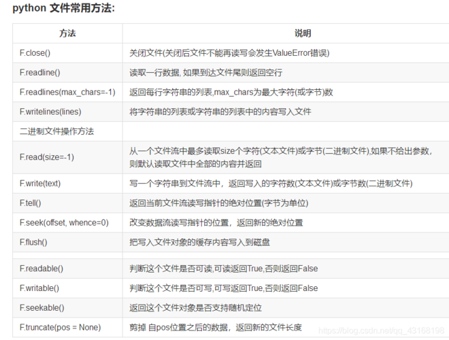Click description '判断这个文件是否可写,可写返回True,否则返回False'

pos(224,288)
